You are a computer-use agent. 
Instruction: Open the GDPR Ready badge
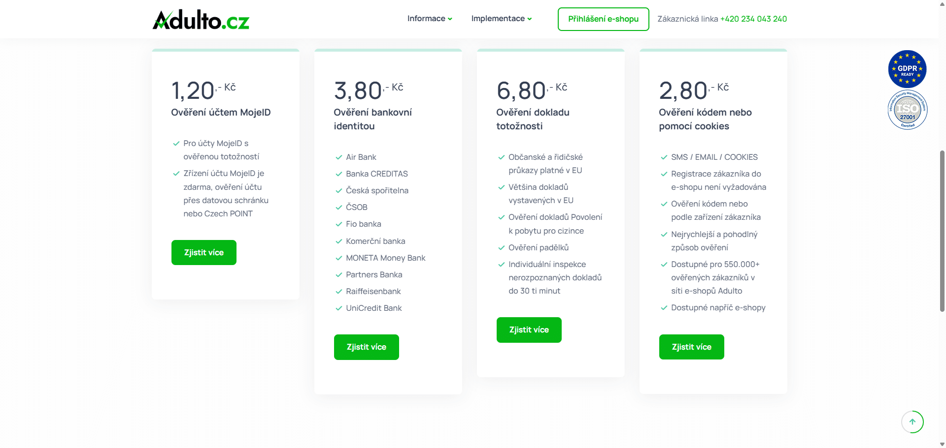pos(907,69)
